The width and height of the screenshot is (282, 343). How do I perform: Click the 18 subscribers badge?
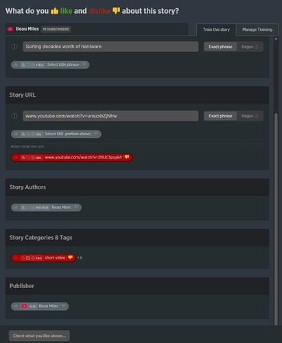point(56,29)
